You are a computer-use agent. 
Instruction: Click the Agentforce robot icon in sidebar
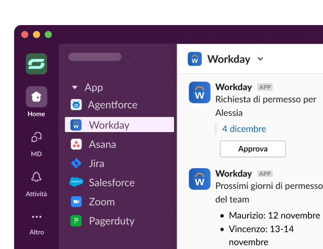[76, 105]
